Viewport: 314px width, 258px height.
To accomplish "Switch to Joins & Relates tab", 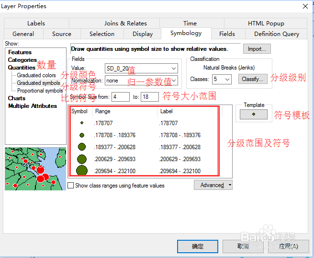I will 114,23.
